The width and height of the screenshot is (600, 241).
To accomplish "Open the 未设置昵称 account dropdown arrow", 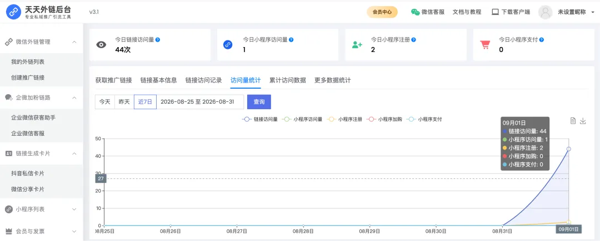I will coord(593,12).
